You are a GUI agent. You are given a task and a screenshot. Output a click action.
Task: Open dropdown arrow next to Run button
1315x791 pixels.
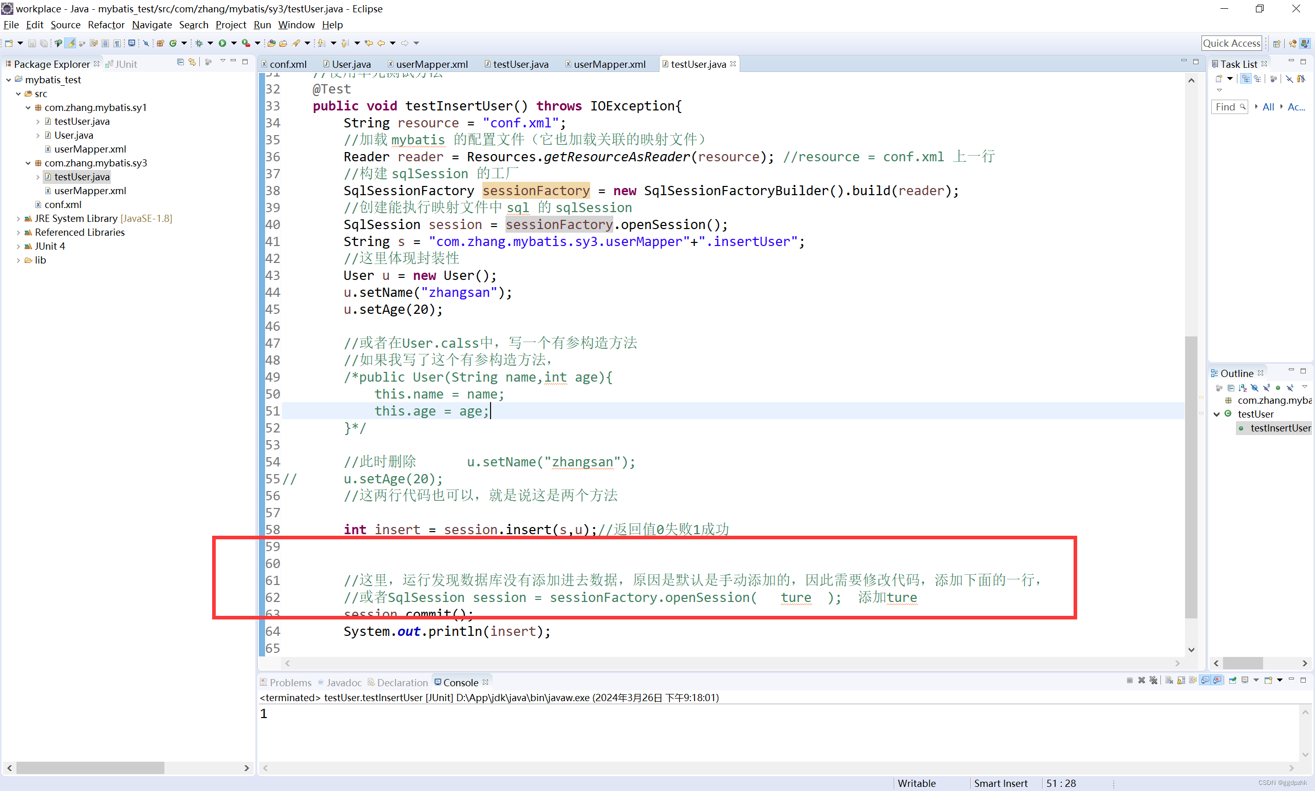234,43
